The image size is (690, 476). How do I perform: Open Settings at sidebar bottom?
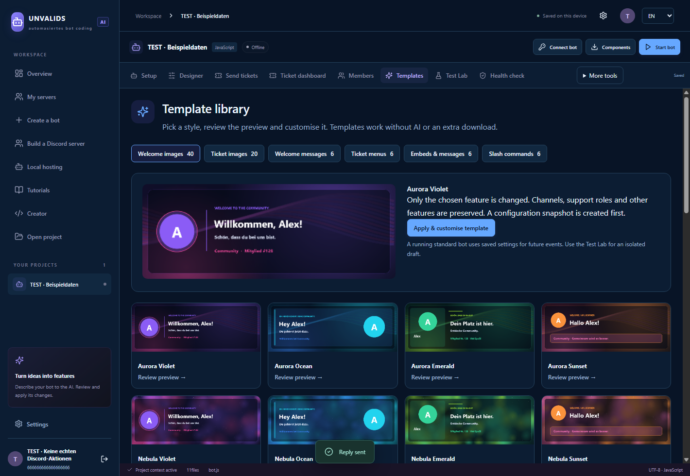(x=59, y=425)
